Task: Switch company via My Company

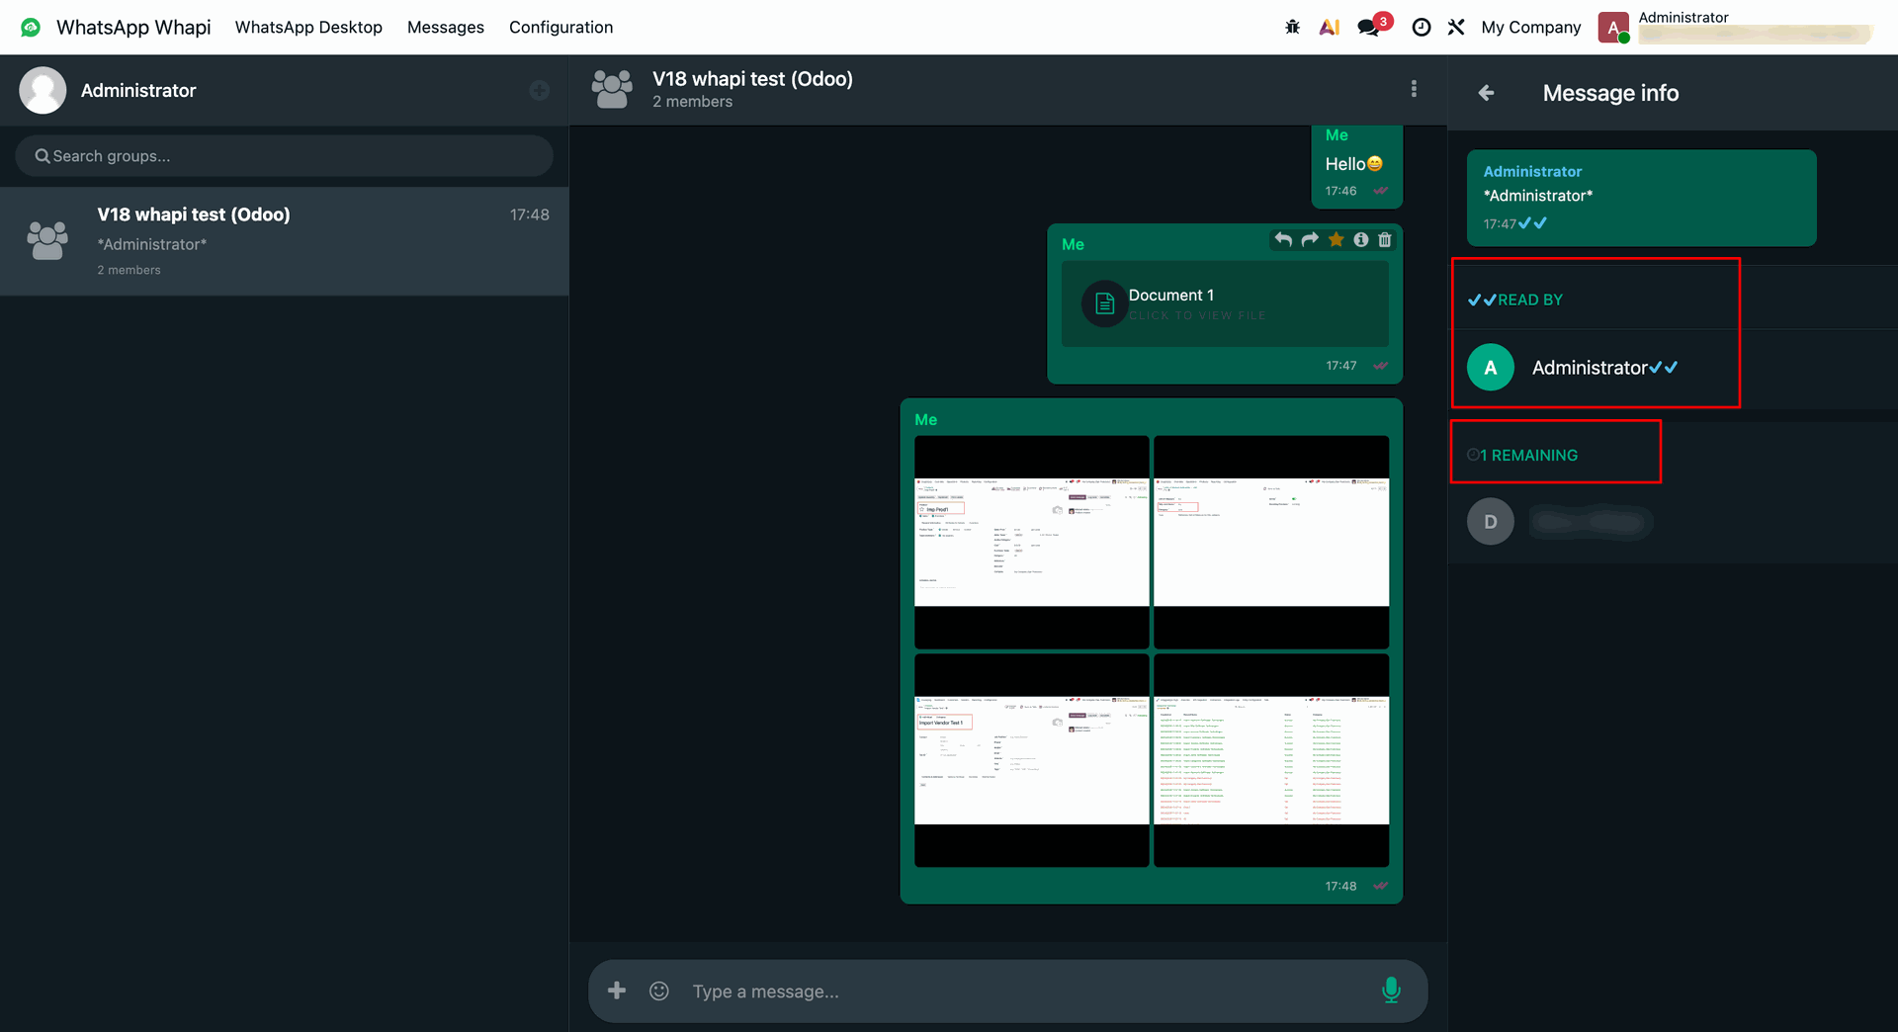Action: click(1530, 27)
